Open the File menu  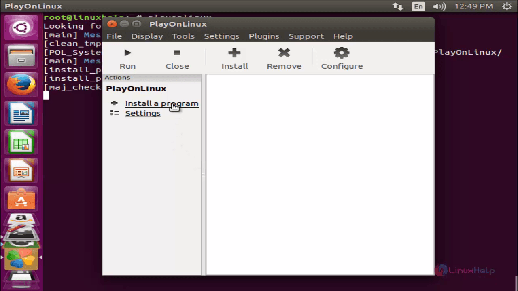(x=114, y=36)
